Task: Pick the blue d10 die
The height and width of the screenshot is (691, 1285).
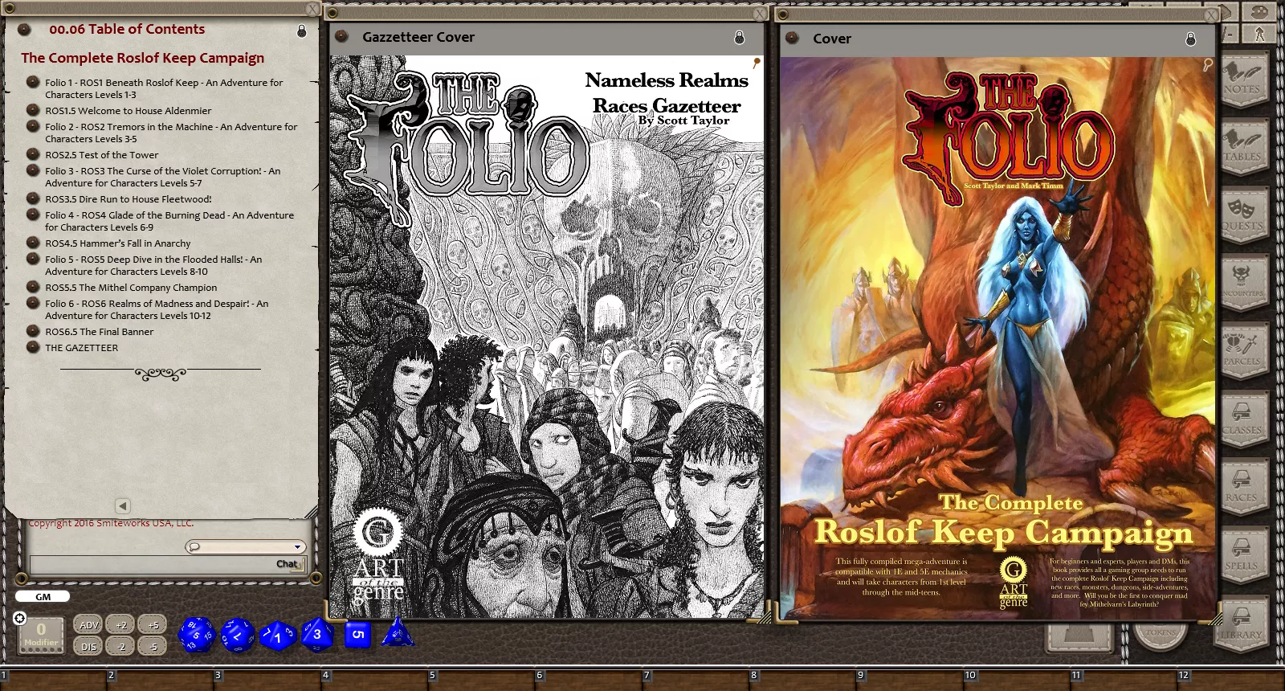Action: (278, 636)
